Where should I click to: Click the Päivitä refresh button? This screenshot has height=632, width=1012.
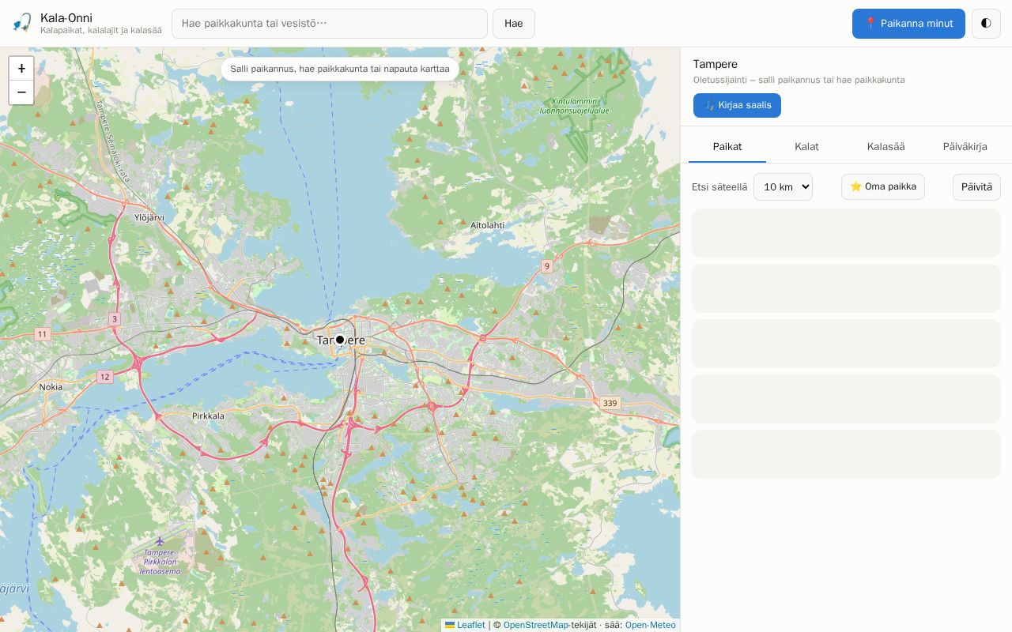[x=976, y=187]
